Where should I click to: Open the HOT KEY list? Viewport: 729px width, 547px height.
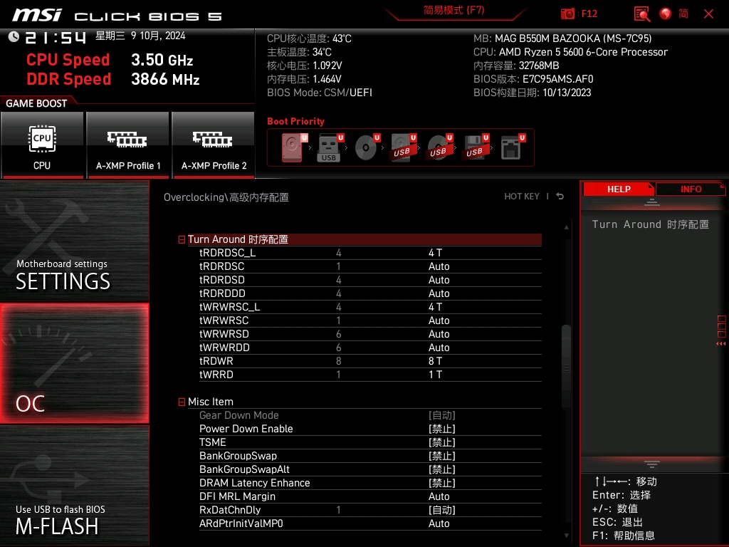(x=522, y=197)
